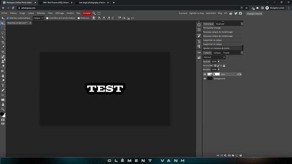Open the Reddit link icon
292x164 pixels.
coord(231,13)
